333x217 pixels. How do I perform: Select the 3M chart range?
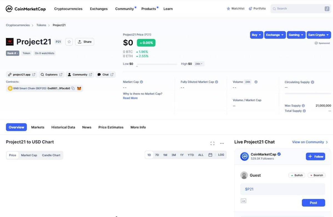click(x=174, y=155)
